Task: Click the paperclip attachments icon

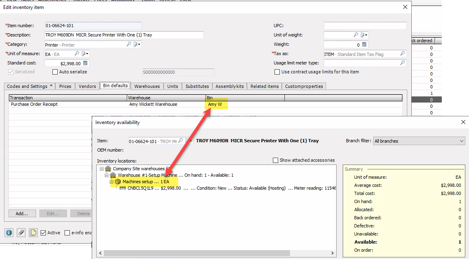Action: click(x=21, y=232)
